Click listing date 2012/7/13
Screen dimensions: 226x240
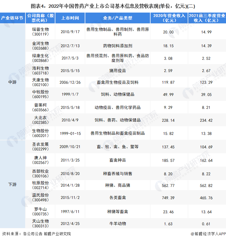click(70, 46)
